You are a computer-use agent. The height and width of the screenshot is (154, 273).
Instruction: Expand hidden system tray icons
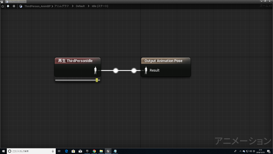(x=240, y=151)
